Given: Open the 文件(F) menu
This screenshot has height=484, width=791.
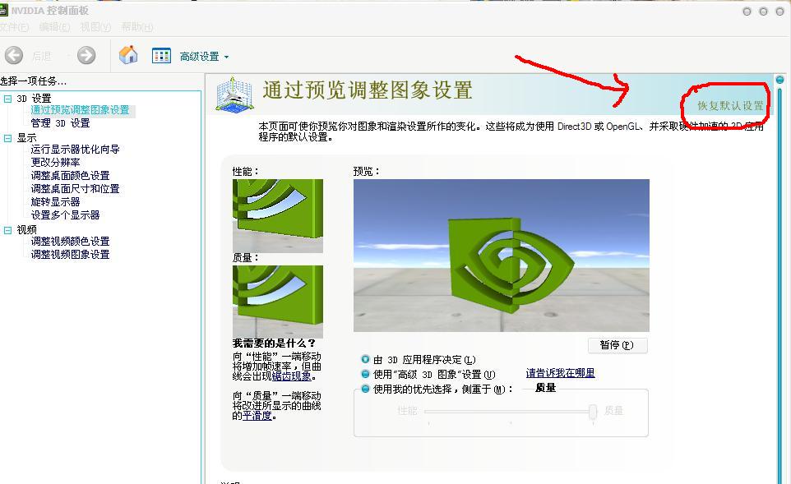Looking at the screenshot, I should 14,27.
